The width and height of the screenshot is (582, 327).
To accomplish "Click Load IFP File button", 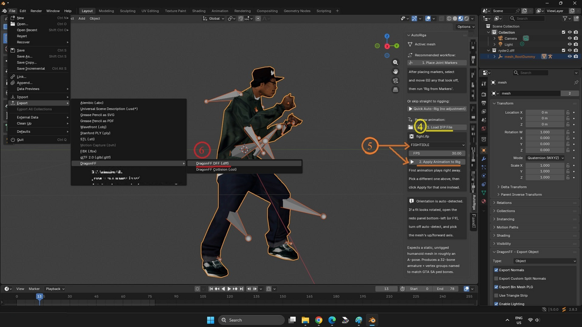I will coord(437,127).
